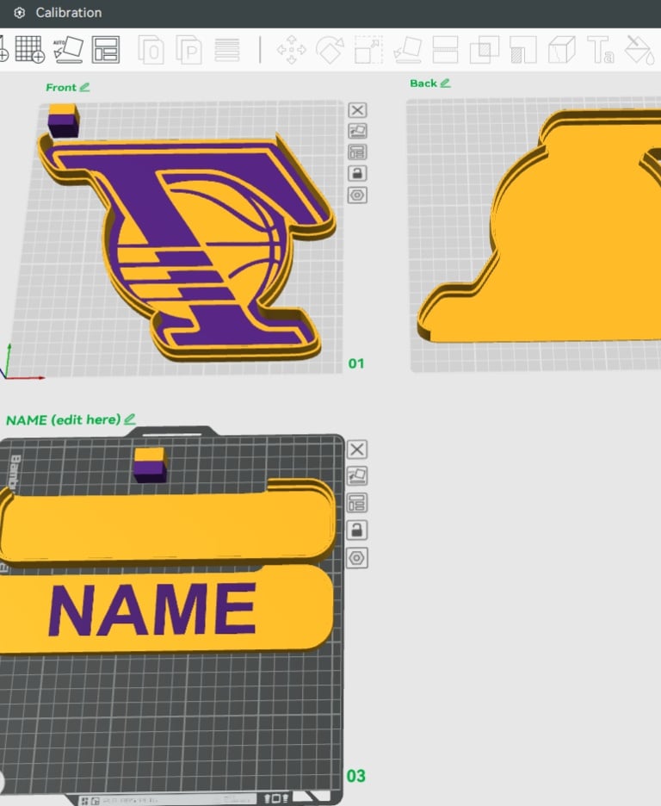Toggle the lock on Front plate
Viewport: 661px width, 806px height.
(357, 173)
